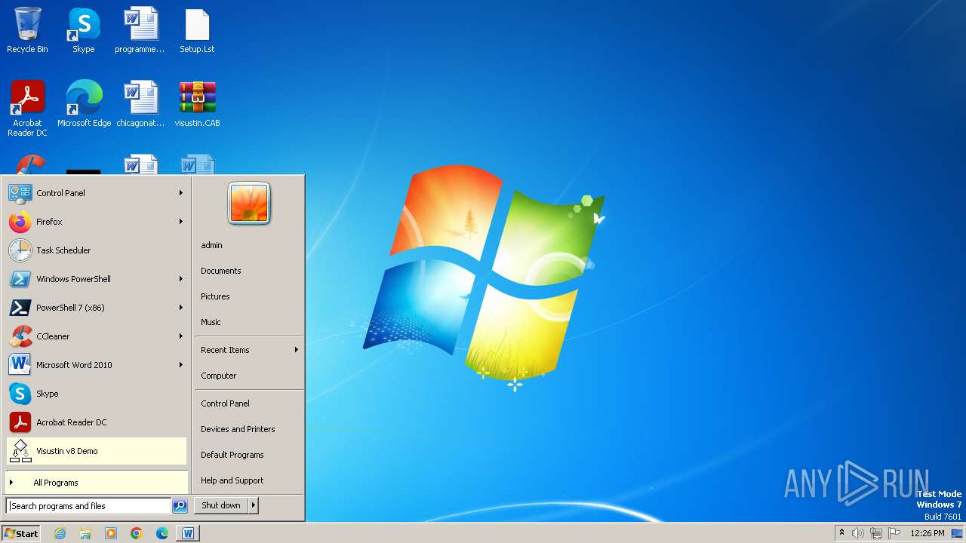Open the admin user folder
The height and width of the screenshot is (543, 966).
[249, 245]
